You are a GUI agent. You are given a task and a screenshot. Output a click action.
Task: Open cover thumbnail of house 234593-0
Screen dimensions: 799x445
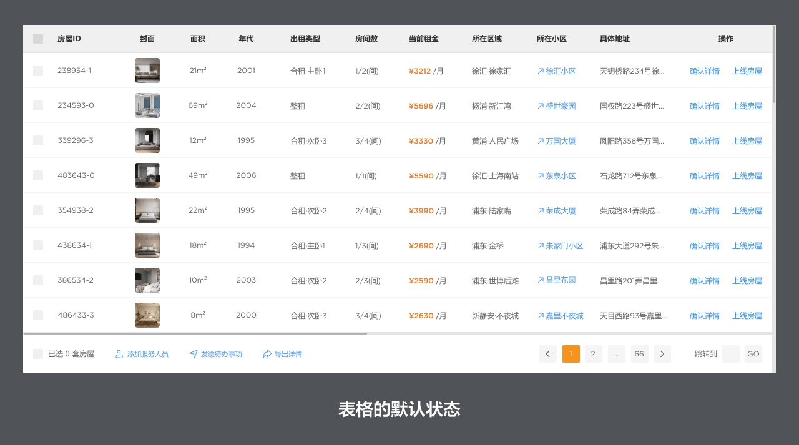tap(147, 105)
